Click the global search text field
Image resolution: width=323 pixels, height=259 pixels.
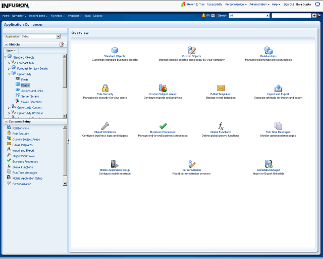click(291, 16)
